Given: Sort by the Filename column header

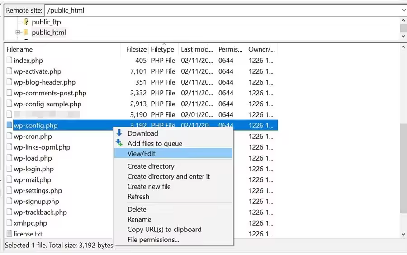Looking at the screenshot, I should (62, 49).
